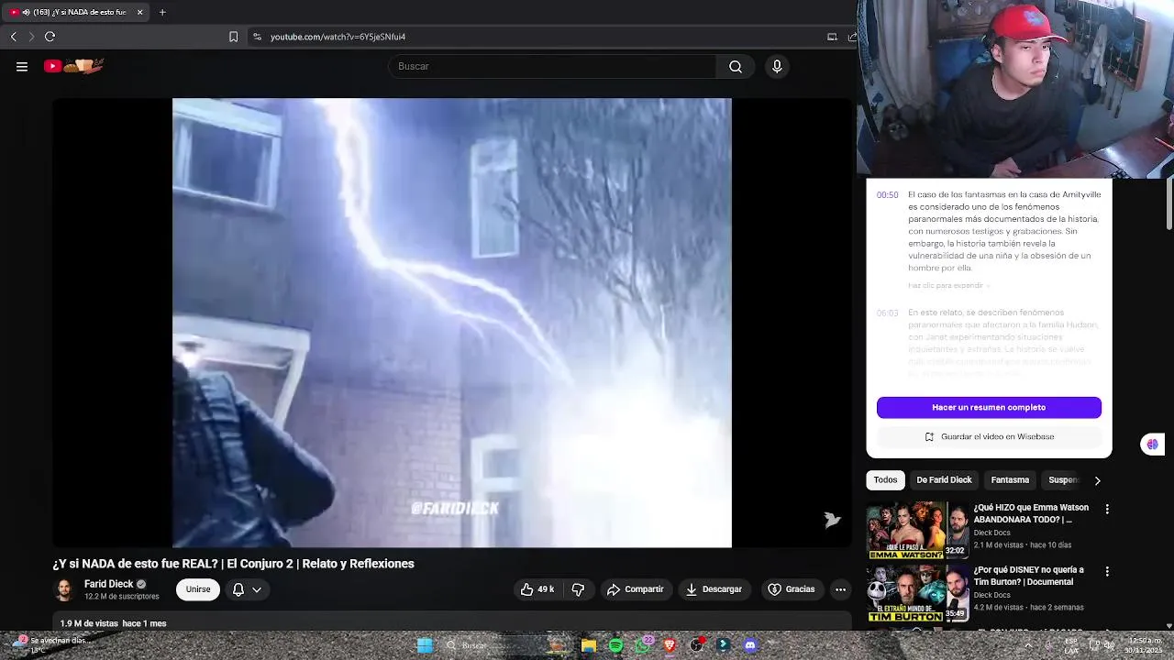Toggle the notification bell for Farid Dieck
Image resolution: width=1174 pixels, height=660 pixels.
point(238,589)
